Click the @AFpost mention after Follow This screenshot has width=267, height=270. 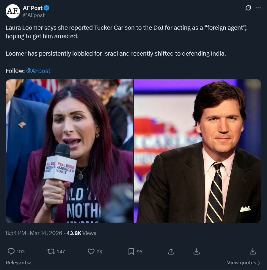point(38,71)
